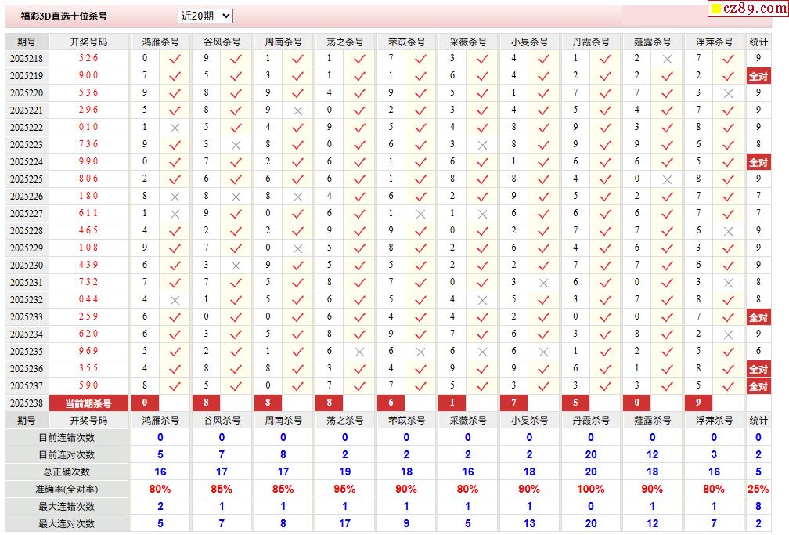
Task: Click the 目前连对次数 row label
Action: pos(67,455)
